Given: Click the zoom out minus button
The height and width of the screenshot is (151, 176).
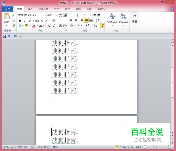Looking at the screenshot, I should 145,147.
